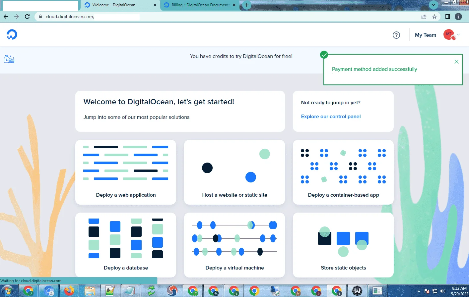
Task: Click the green success checkmark icon
Action: coord(324,55)
